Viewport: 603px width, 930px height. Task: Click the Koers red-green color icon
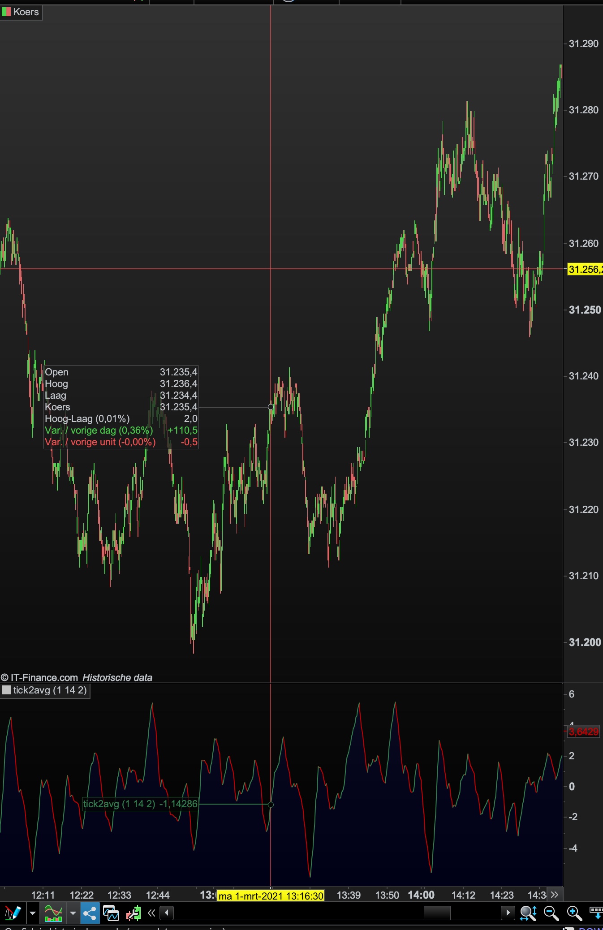pos(6,12)
